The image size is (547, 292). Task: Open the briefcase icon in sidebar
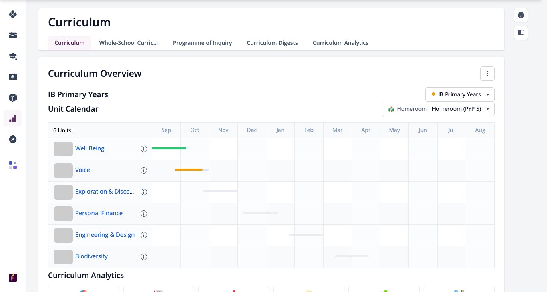13,35
